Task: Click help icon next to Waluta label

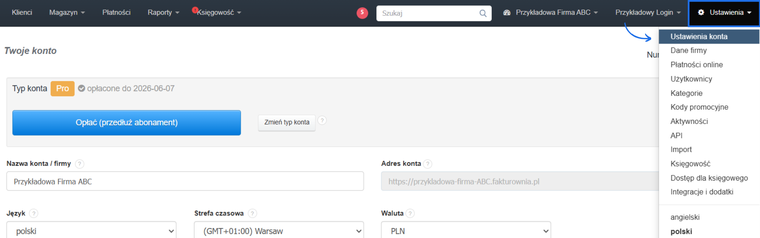Action: pos(410,213)
